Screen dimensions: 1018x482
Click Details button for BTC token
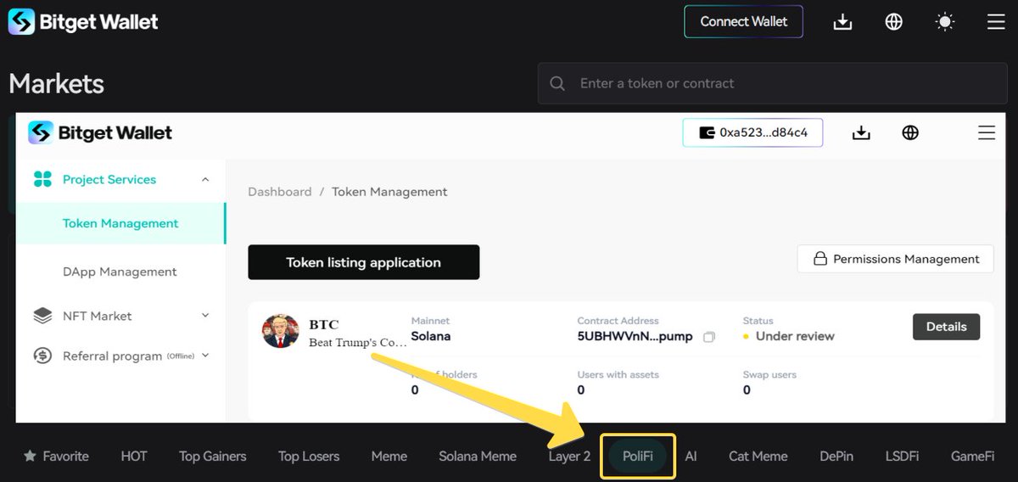coord(946,327)
